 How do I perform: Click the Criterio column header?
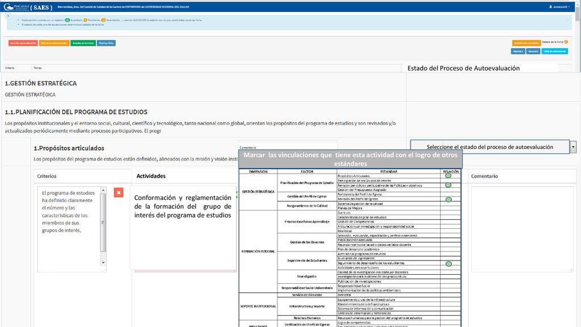tap(10, 68)
